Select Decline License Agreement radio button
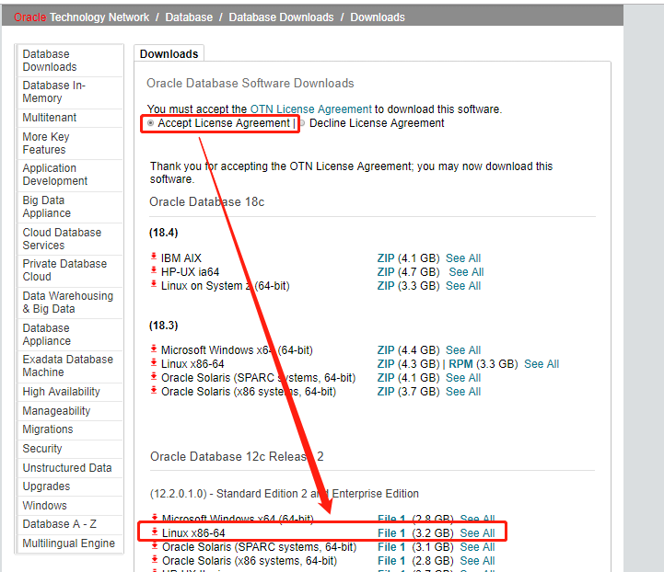 point(302,123)
